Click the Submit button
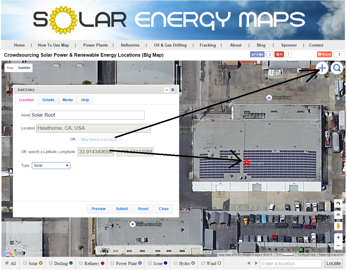Image resolution: width=347 pixels, height=270 pixels. coord(122,209)
